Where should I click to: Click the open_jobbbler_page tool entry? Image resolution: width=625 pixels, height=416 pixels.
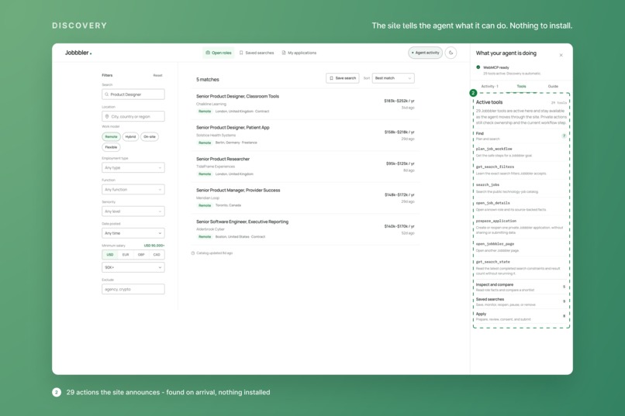click(521, 247)
